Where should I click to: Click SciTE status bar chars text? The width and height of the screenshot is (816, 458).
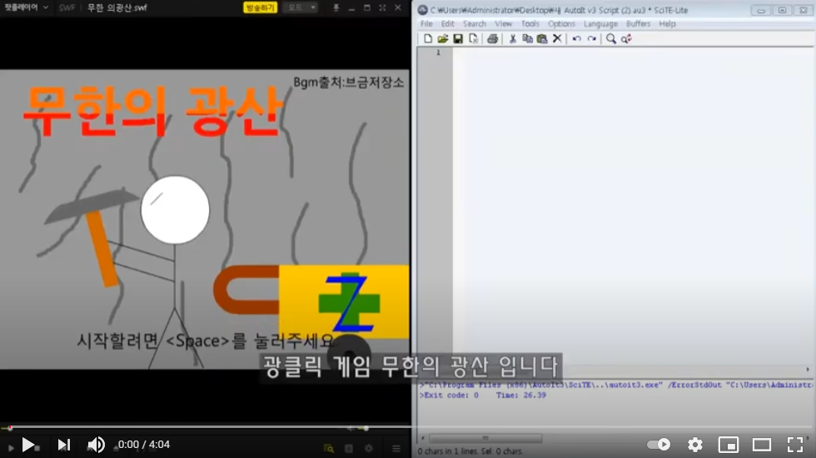coord(470,451)
